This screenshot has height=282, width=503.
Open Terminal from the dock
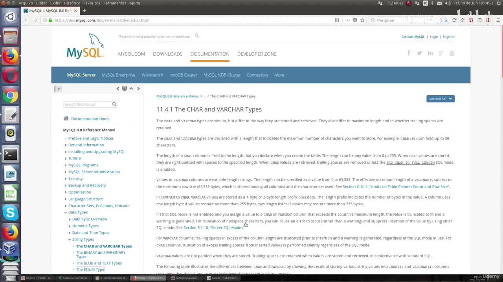click(x=10, y=154)
